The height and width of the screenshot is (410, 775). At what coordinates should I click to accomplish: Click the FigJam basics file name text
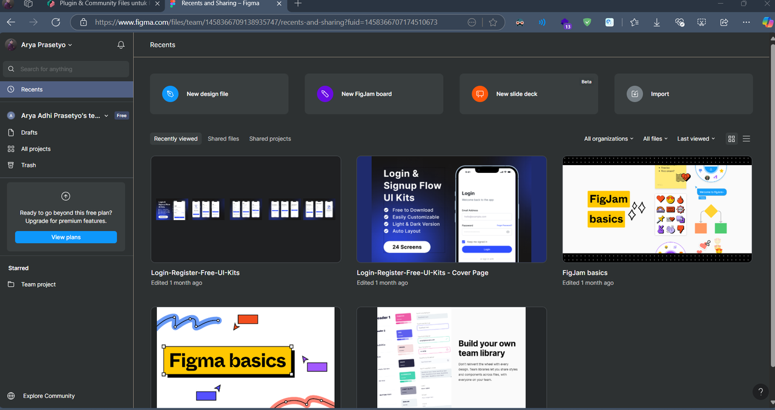(x=585, y=273)
